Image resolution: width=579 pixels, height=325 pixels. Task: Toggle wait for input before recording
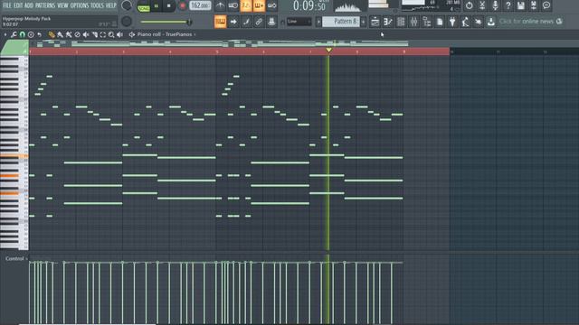[233, 5]
